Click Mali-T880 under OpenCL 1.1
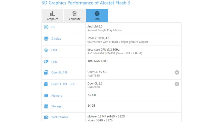Screen dimensions: 197x122 point(94,87)
